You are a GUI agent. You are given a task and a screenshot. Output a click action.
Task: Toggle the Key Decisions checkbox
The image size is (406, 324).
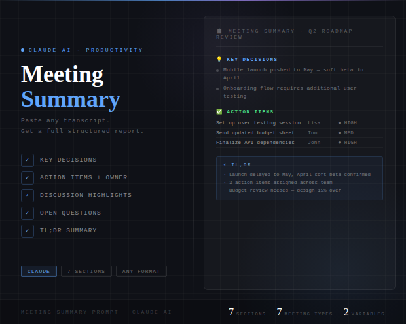28,160
